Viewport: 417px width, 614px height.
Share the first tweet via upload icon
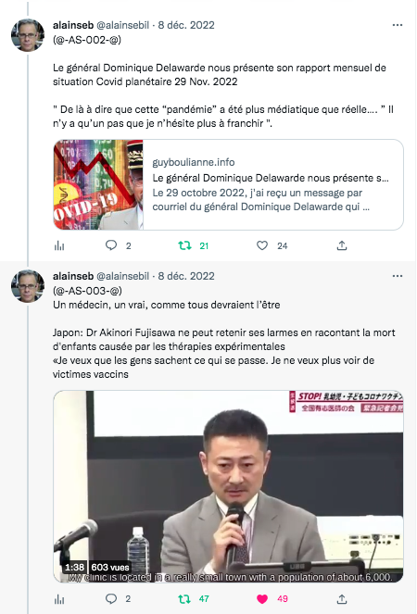click(x=342, y=245)
